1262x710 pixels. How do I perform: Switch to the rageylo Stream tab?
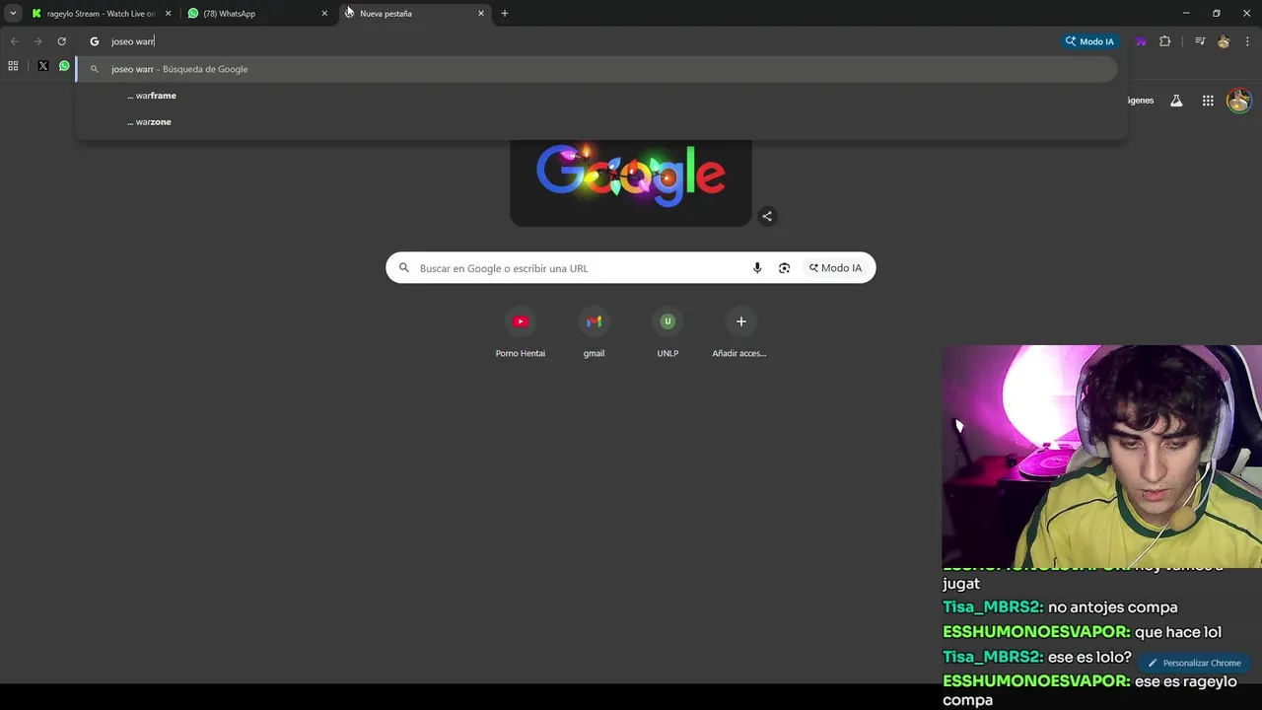[x=102, y=13]
